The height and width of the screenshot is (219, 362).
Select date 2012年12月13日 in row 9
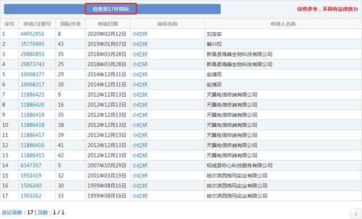coord(107,115)
